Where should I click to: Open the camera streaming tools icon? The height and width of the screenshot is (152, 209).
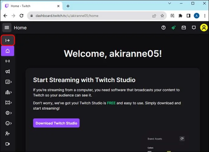(x=8, y=144)
